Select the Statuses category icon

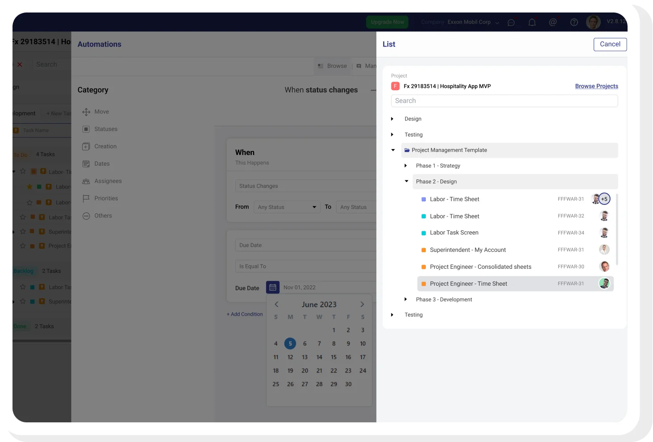click(86, 129)
